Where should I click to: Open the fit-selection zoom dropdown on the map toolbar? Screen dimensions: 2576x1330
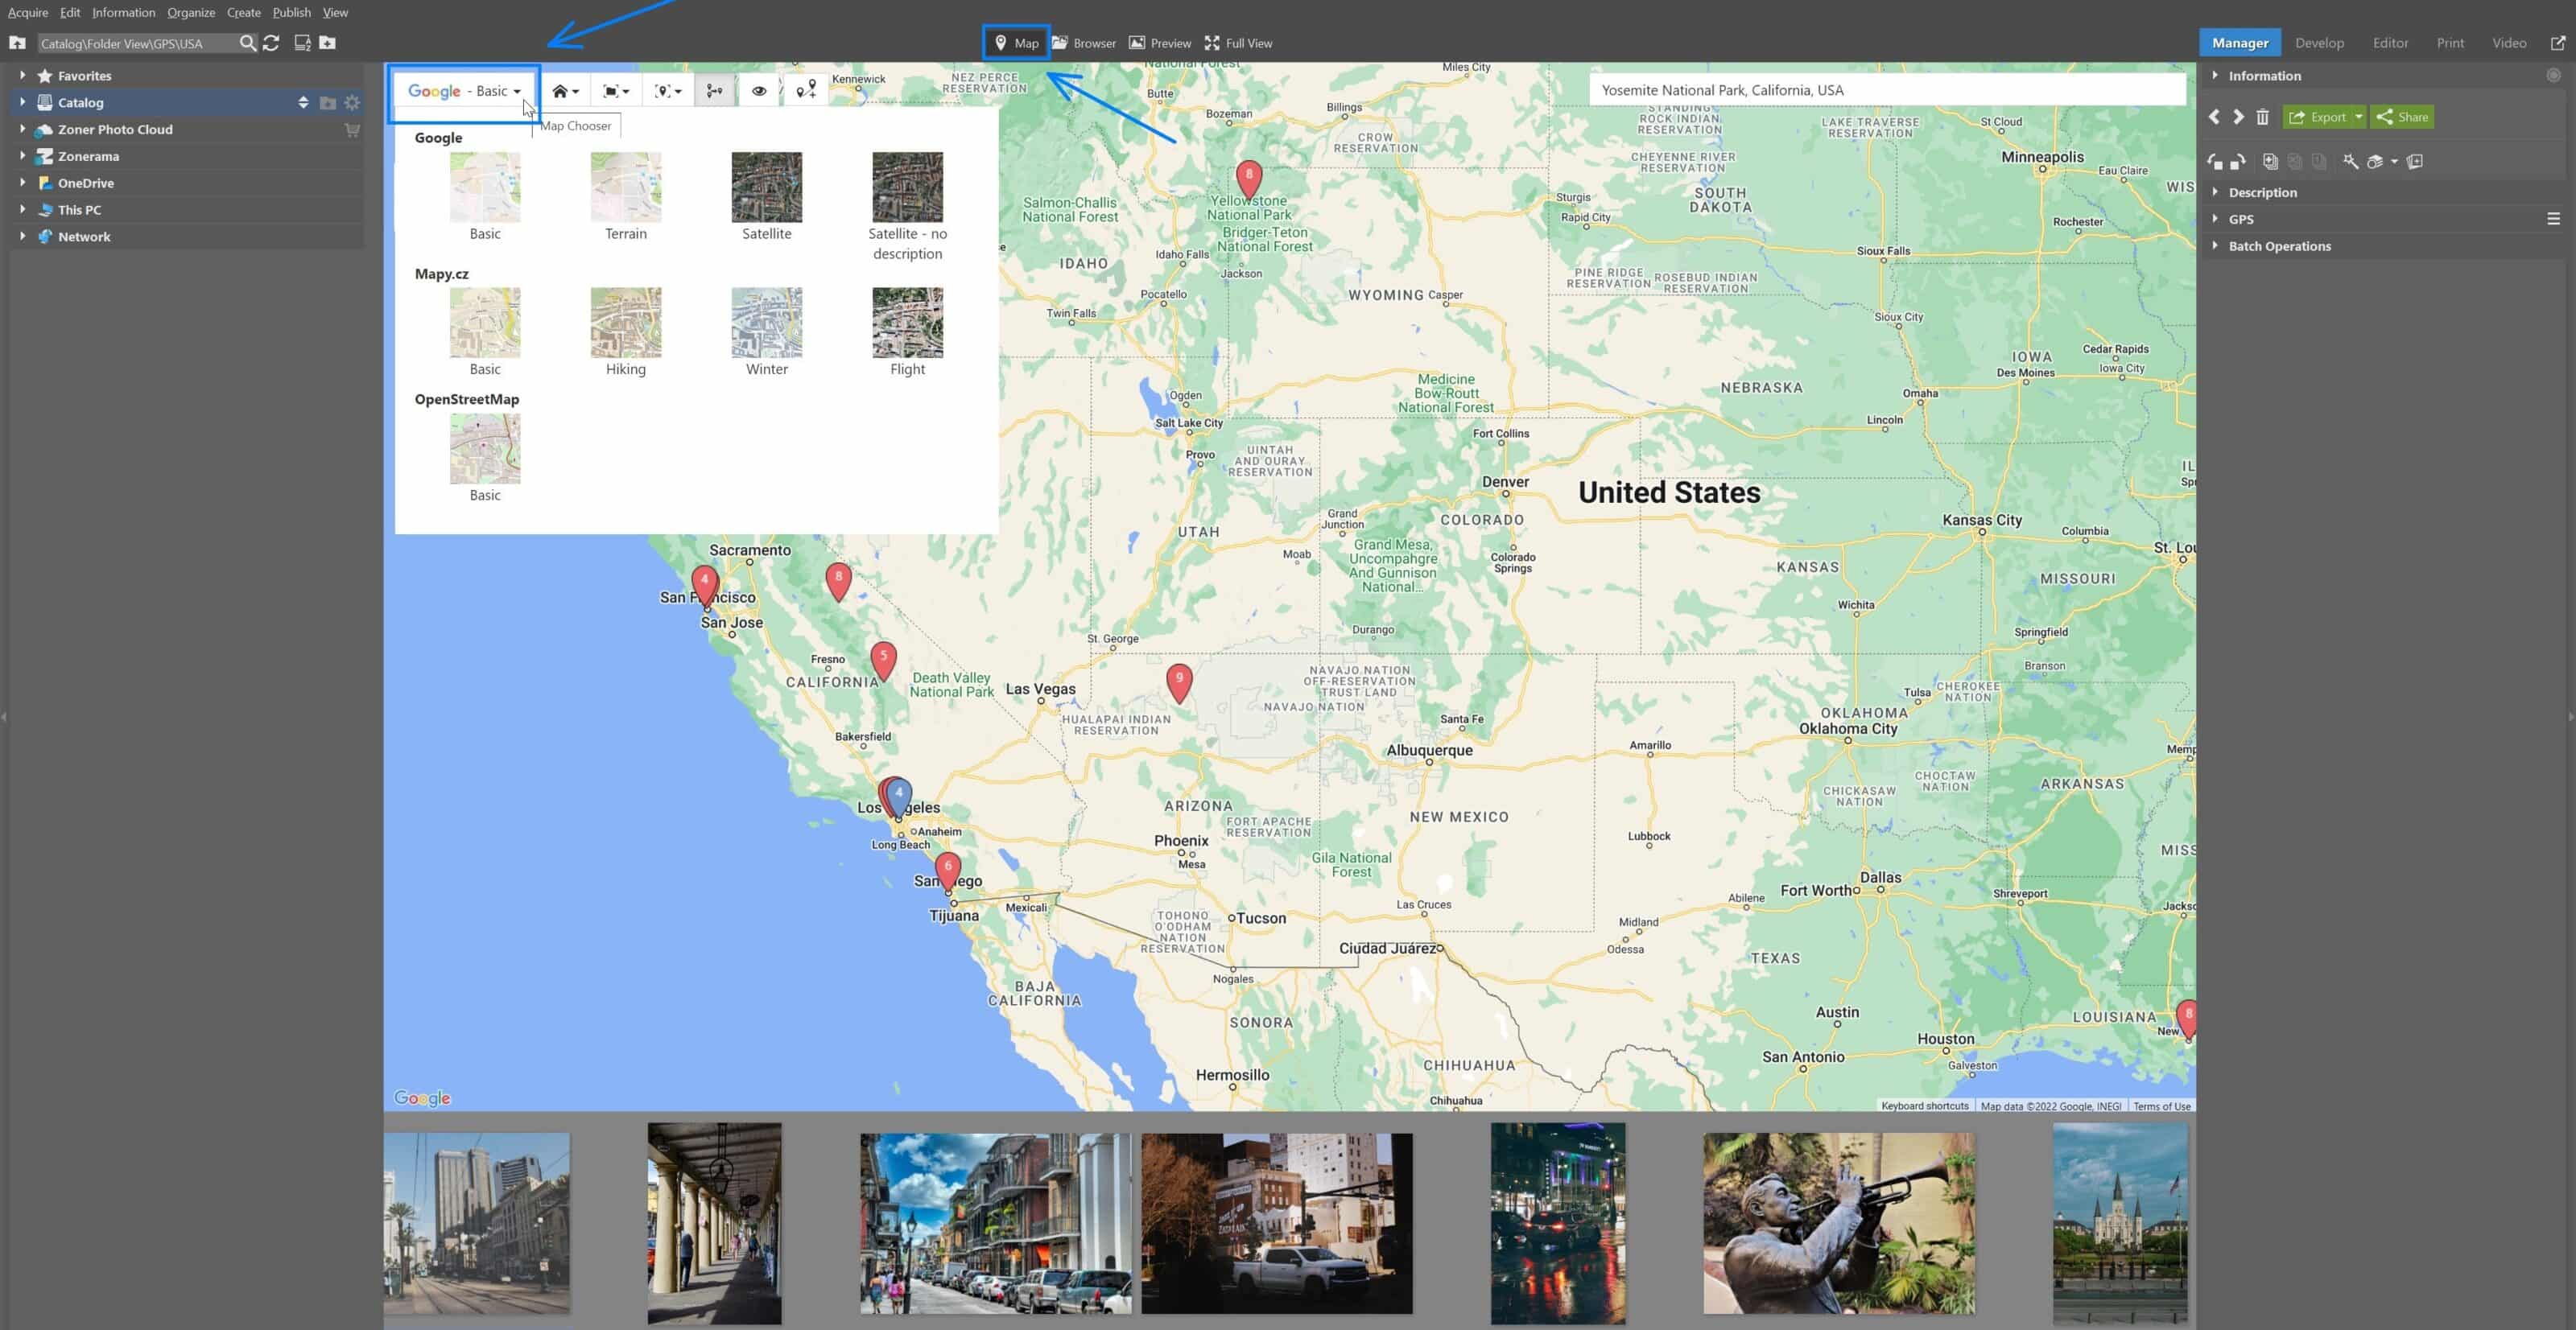pos(616,91)
